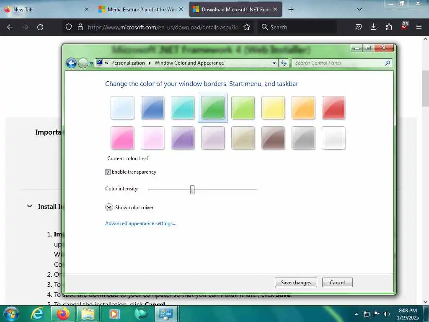Screen dimensions: 429x322
Task: Open Firefox extensions puzzle icon
Action: pos(389,27)
